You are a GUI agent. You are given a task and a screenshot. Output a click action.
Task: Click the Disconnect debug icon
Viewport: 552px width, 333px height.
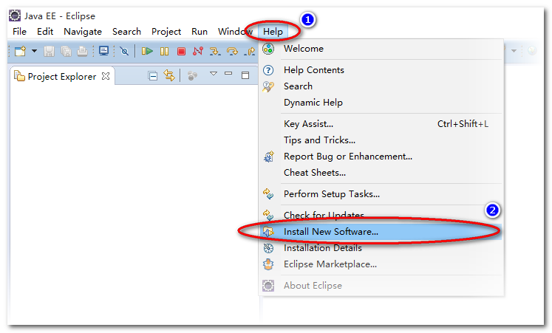click(198, 52)
